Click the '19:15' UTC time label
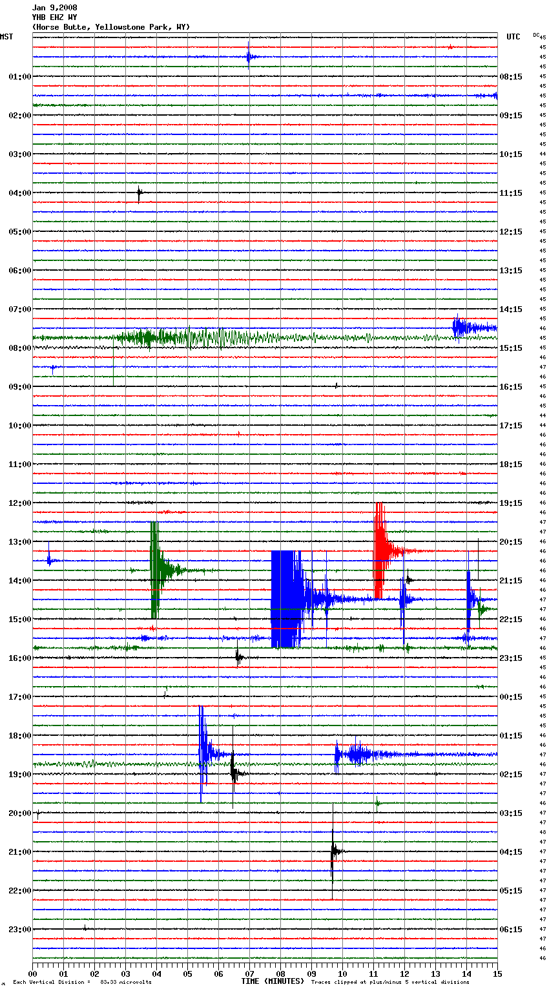The height and width of the screenshot is (991, 549). point(511,503)
